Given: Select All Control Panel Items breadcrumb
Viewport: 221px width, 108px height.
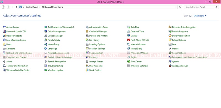Looking at the screenshot, I should 52,7.
